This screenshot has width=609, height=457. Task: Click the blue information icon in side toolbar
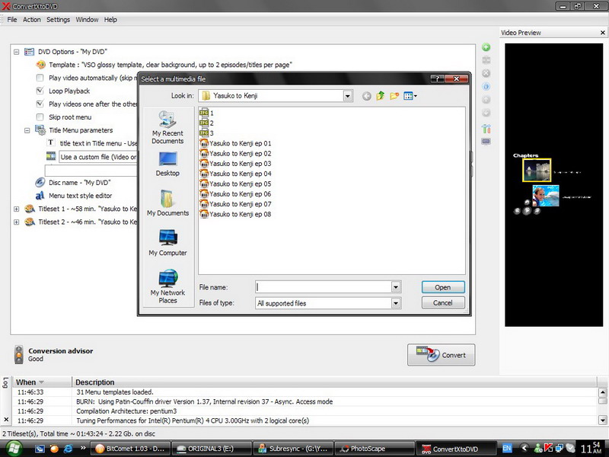pos(486,86)
